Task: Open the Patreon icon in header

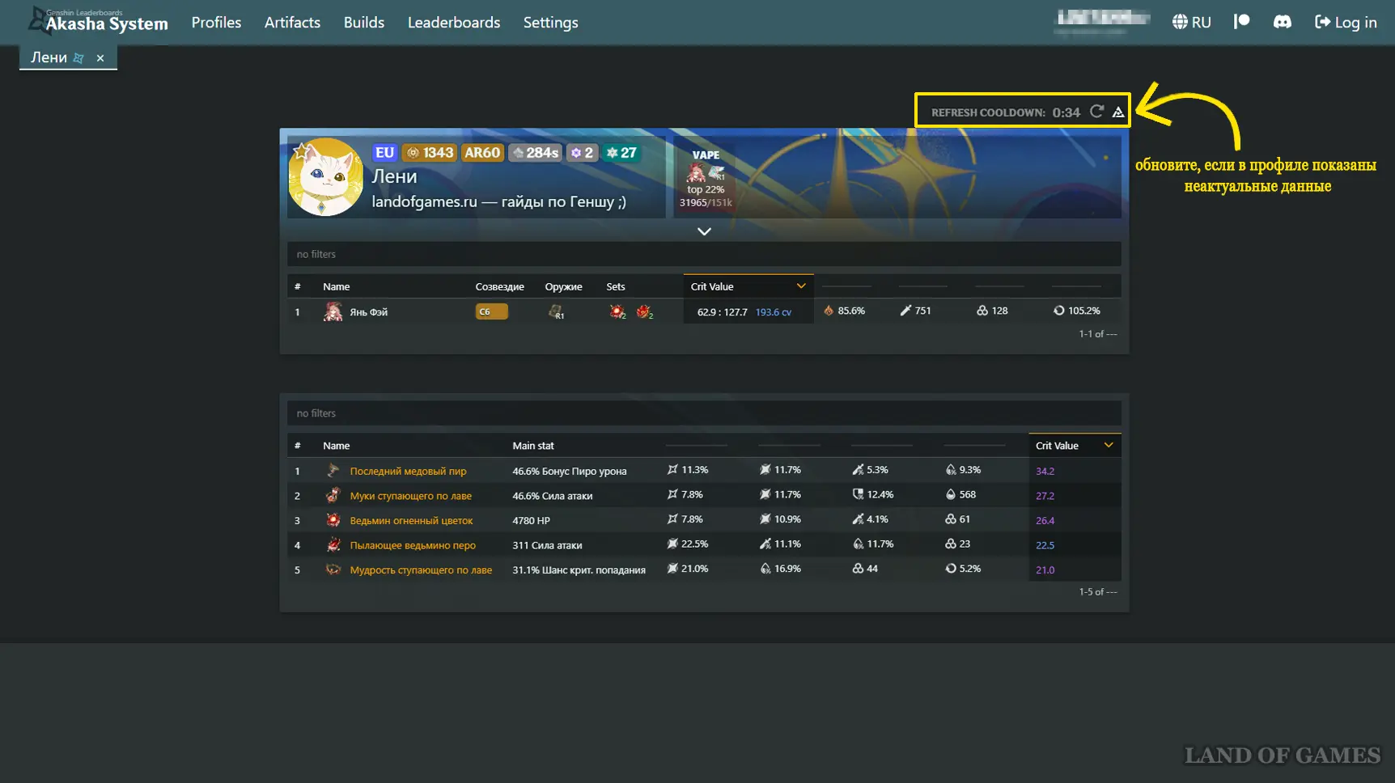Action: coord(1241,22)
